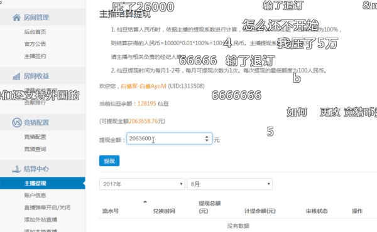
Task: Click the 操作 column header
Action: point(357,211)
